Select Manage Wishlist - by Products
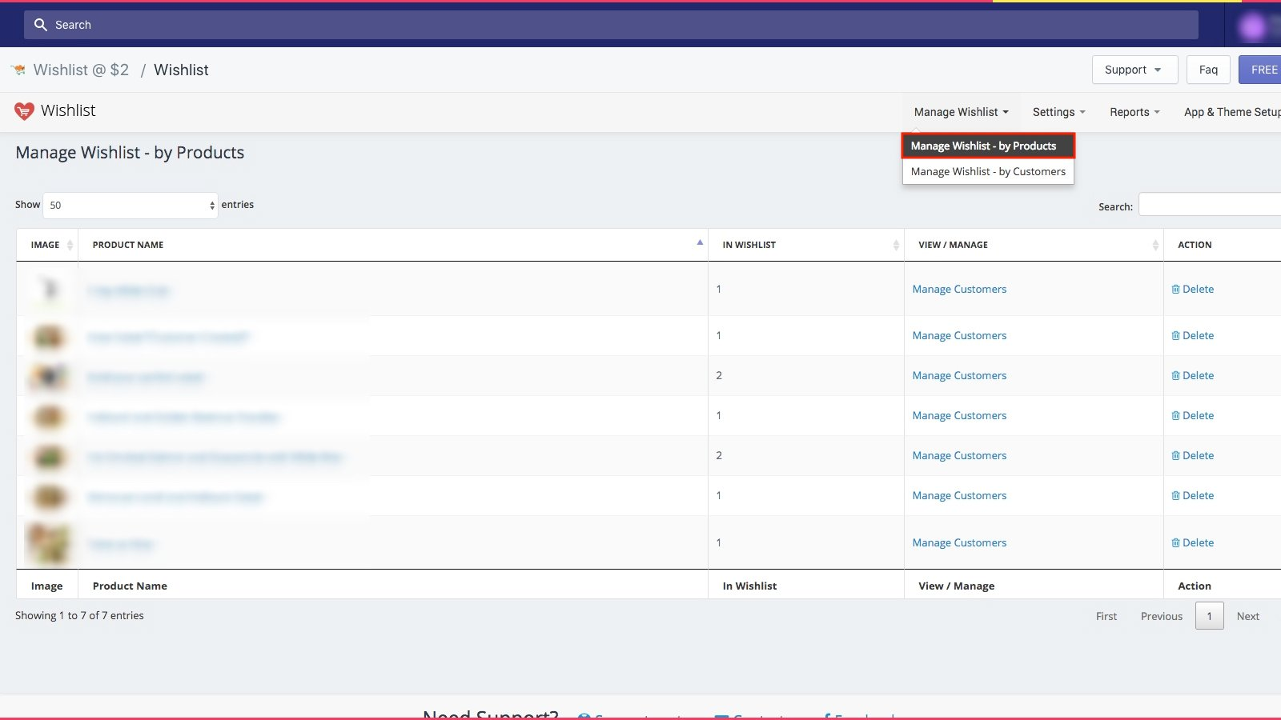The image size is (1281, 720). pyautogui.click(x=983, y=146)
